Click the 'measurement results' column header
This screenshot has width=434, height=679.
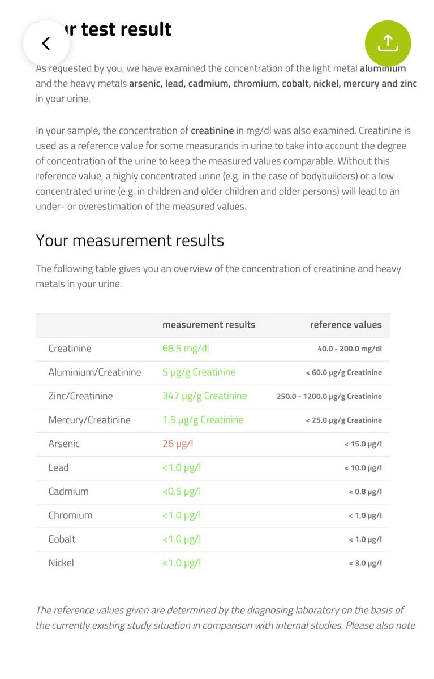(x=208, y=325)
